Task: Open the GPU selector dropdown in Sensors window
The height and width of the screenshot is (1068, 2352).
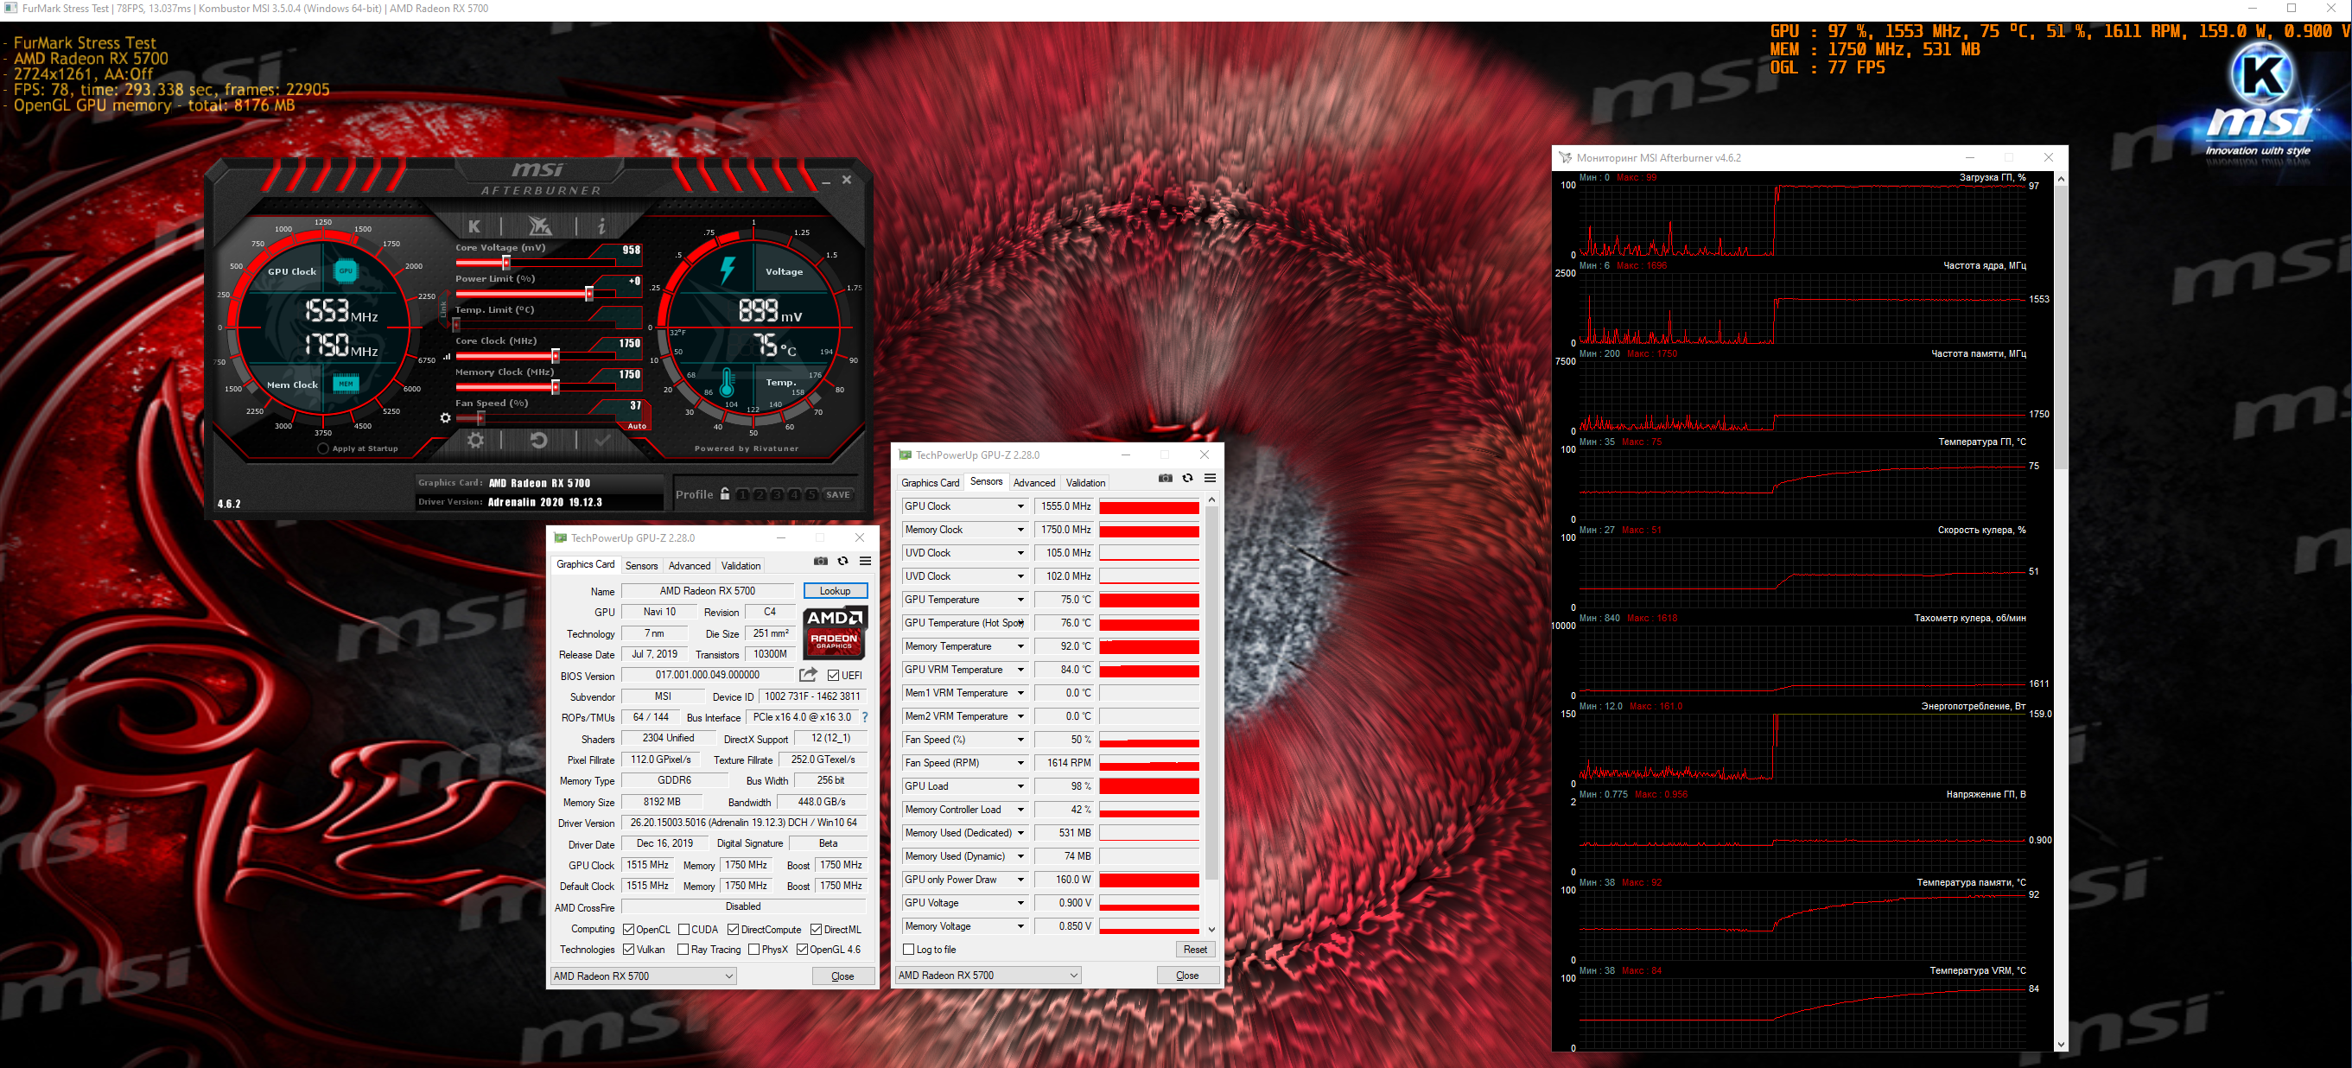Action: click(x=988, y=975)
